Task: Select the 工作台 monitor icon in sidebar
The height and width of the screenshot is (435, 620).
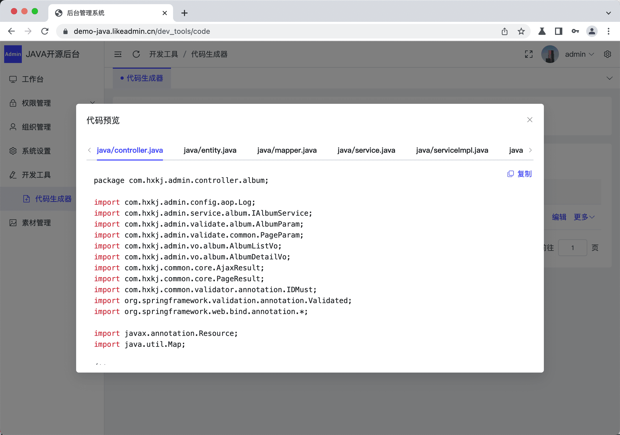Action: click(x=13, y=79)
